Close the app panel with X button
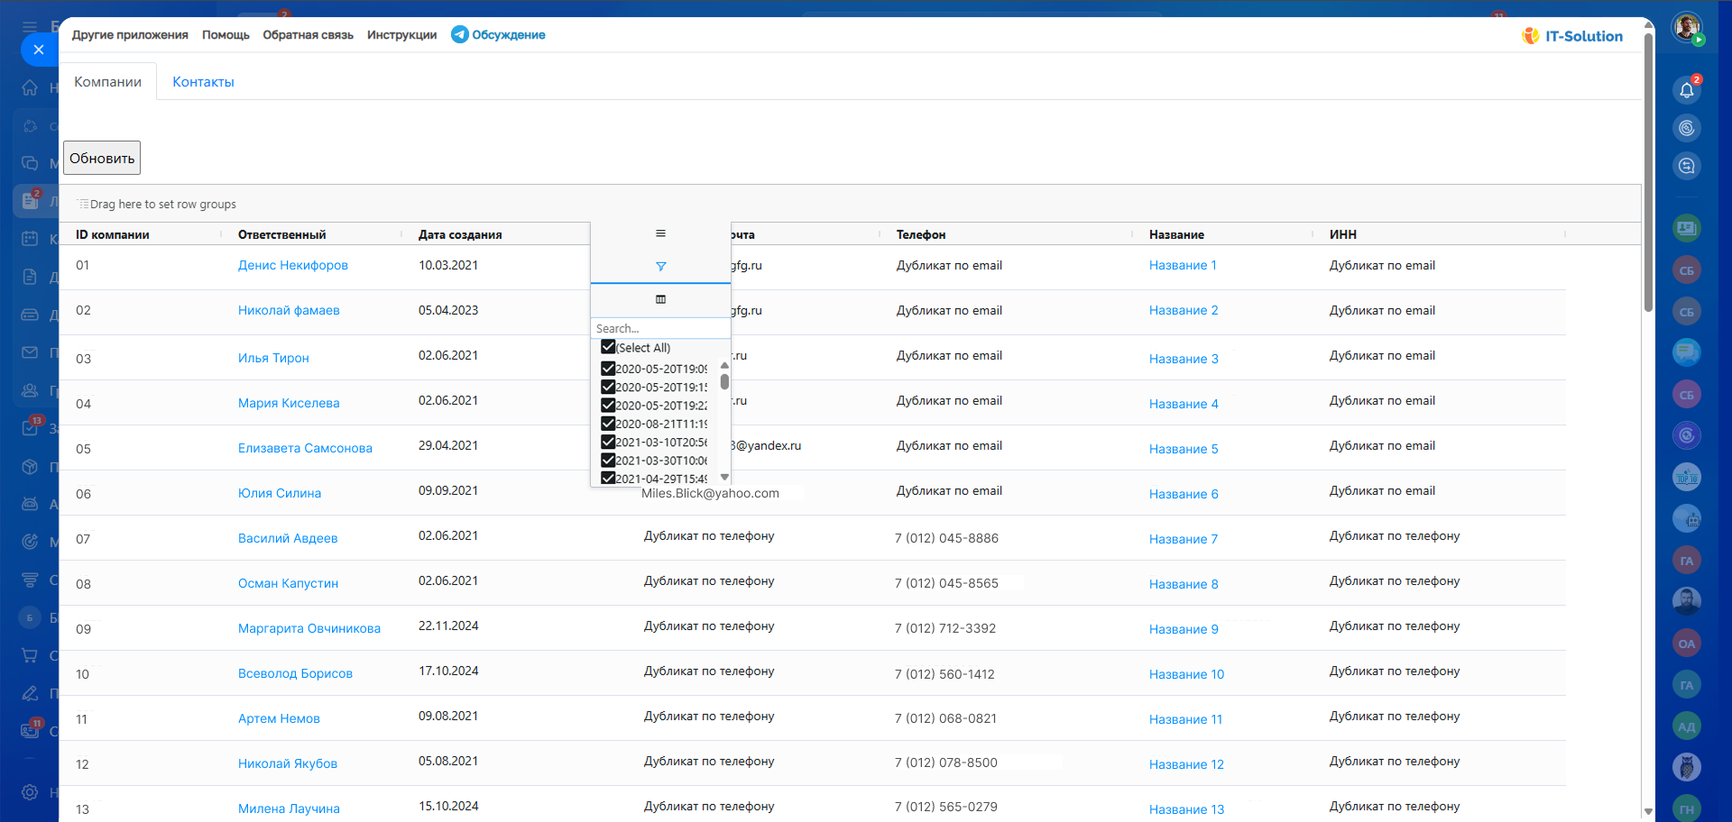The width and height of the screenshot is (1732, 822). pyautogui.click(x=38, y=50)
